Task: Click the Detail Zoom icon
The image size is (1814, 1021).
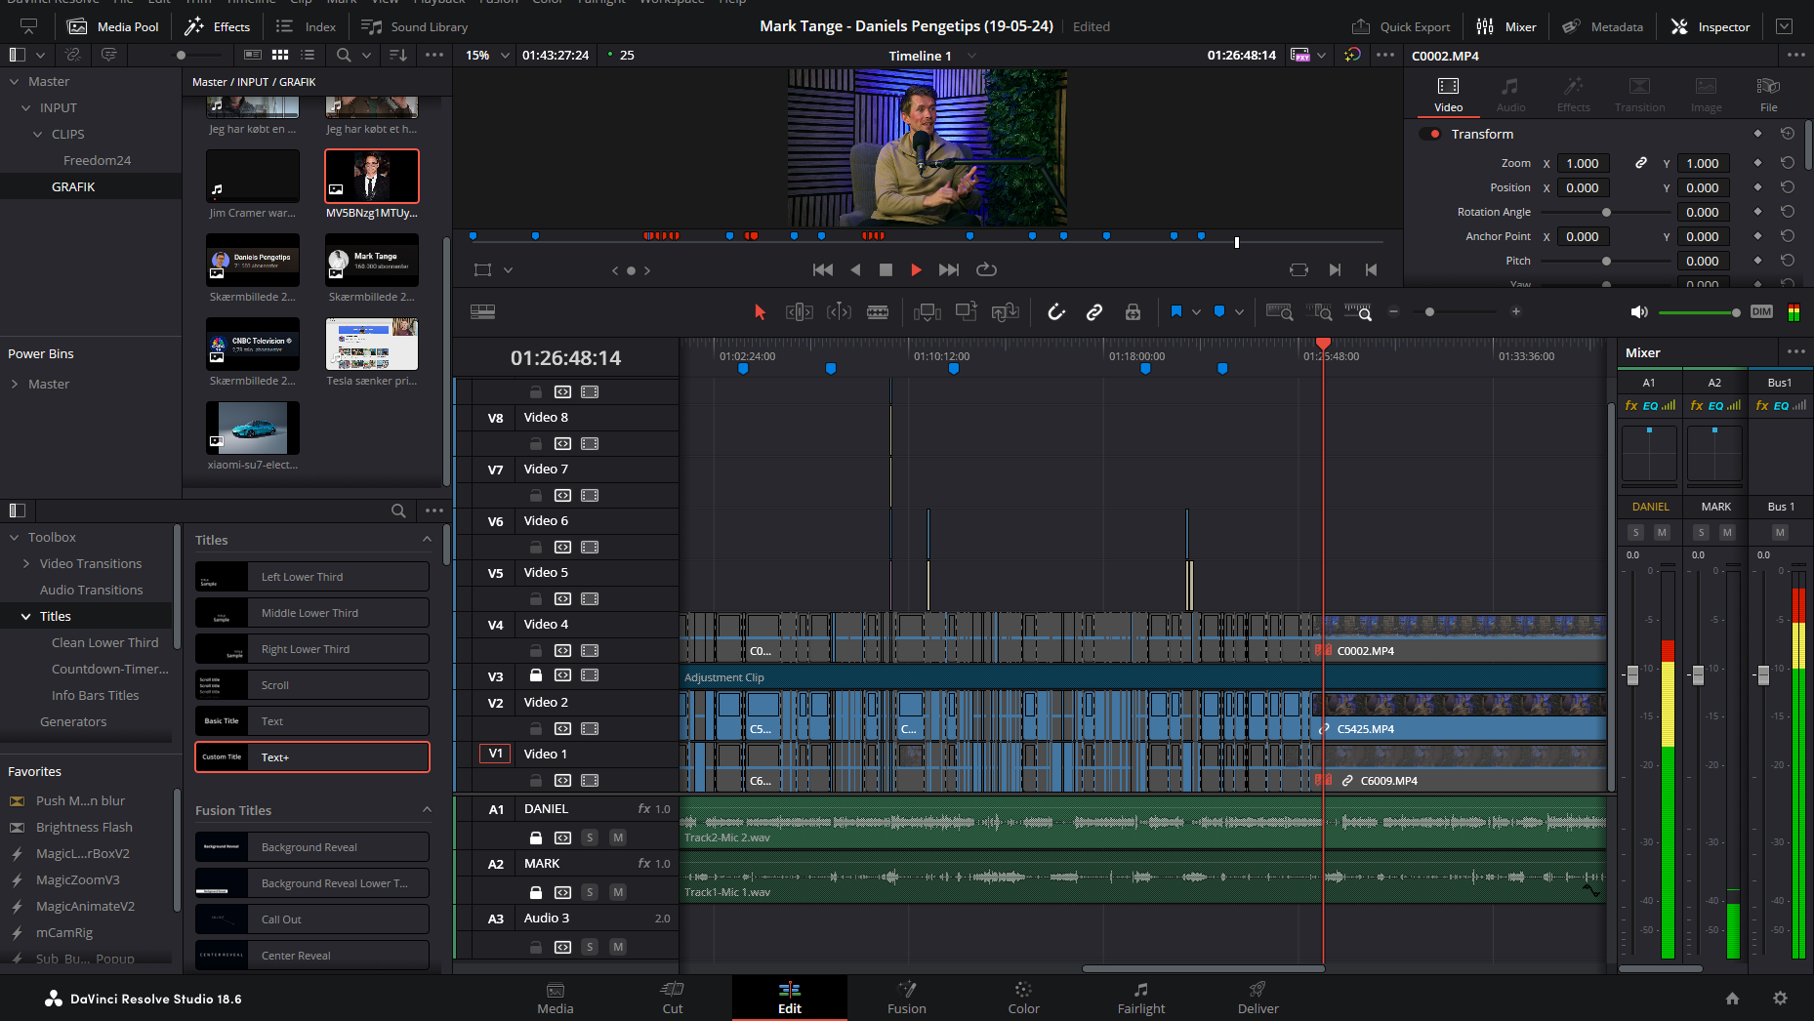Action: point(1319,311)
